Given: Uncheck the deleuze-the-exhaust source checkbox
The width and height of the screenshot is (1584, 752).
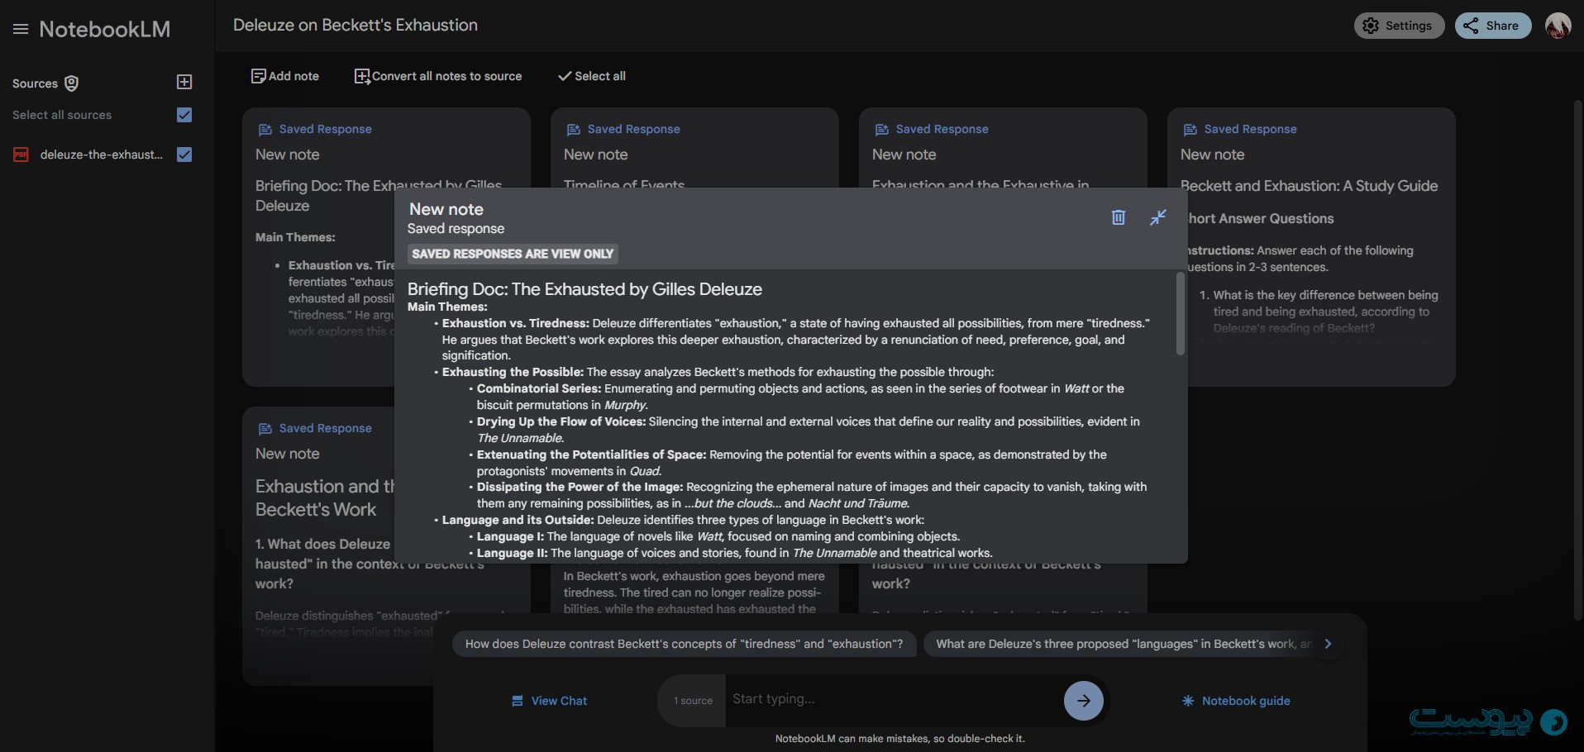Looking at the screenshot, I should tap(184, 155).
